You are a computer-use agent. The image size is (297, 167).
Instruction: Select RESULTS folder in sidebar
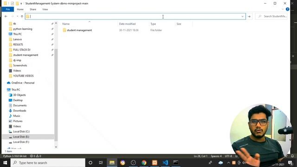pyautogui.click(x=18, y=45)
